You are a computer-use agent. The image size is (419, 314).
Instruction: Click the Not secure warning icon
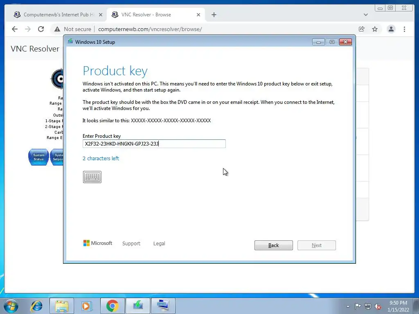point(57,29)
